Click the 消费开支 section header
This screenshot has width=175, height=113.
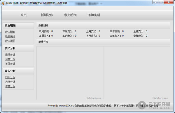[x=103, y=42]
